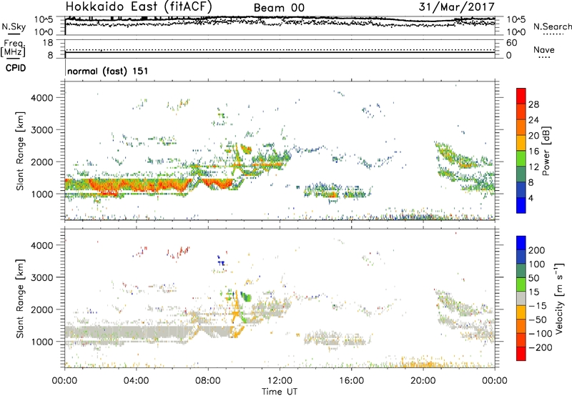This screenshot has width=572, height=396.
Task: Click the 'normal (fast) 151' mode text
Action: pos(108,71)
